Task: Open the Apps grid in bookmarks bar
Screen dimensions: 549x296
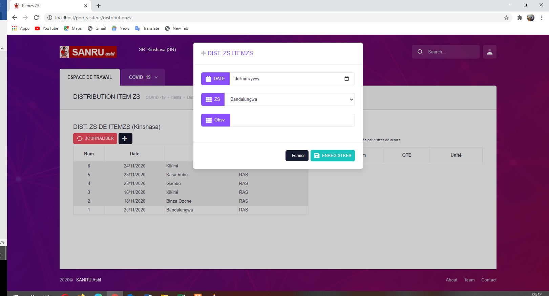Action: click(20, 28)
